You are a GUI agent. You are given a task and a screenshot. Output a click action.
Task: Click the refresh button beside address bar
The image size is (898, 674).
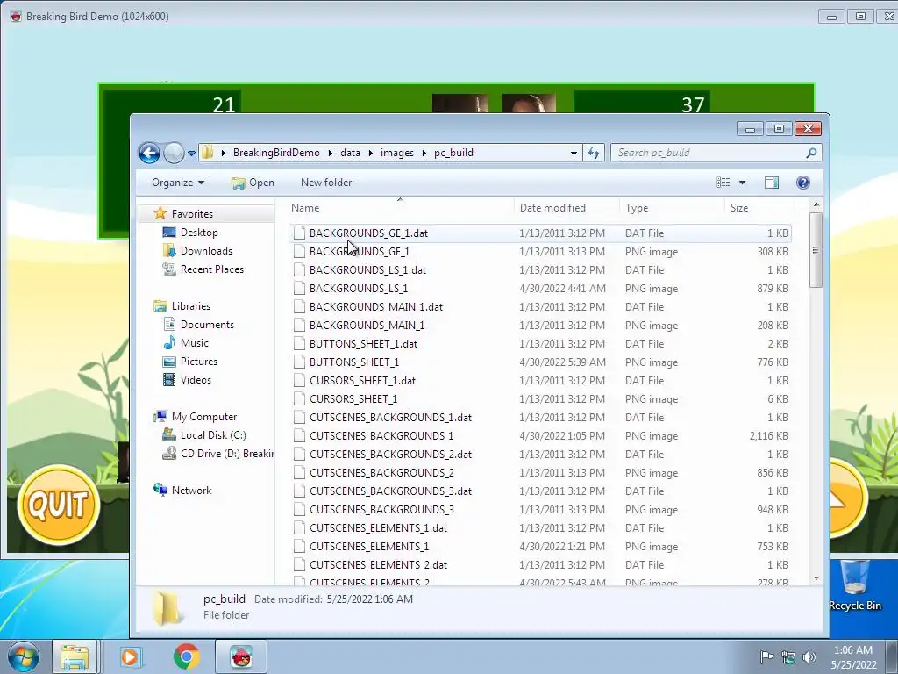pos(594,153)
